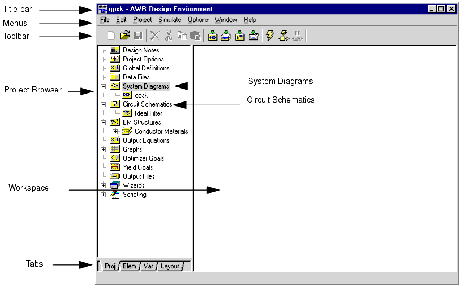461x296 pixels.
Task: Click the qpsk system diagram icon
Action: click(127, 95)
